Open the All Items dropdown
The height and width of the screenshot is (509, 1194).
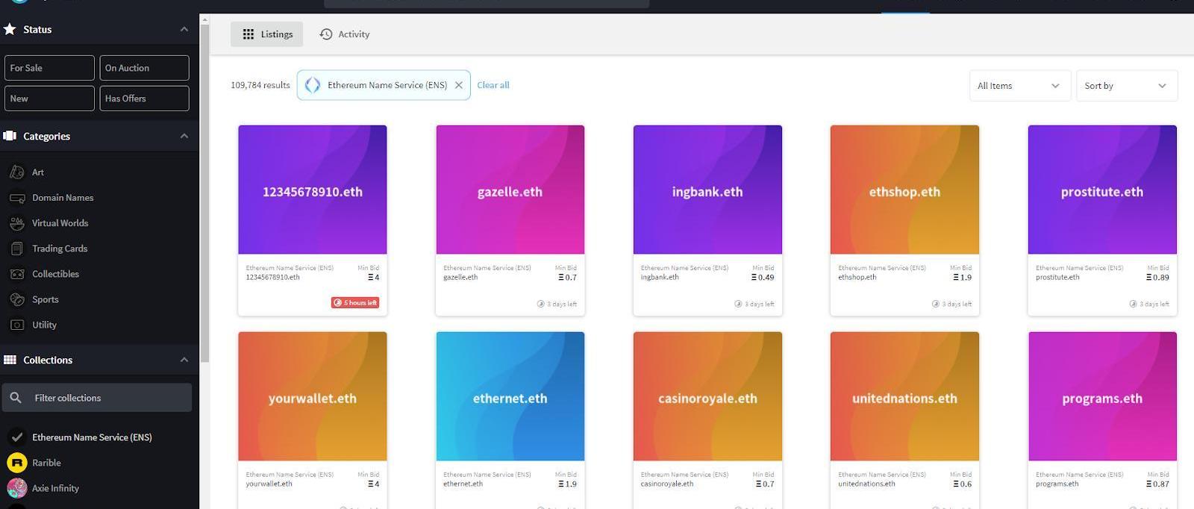(x=1019, y=86)
